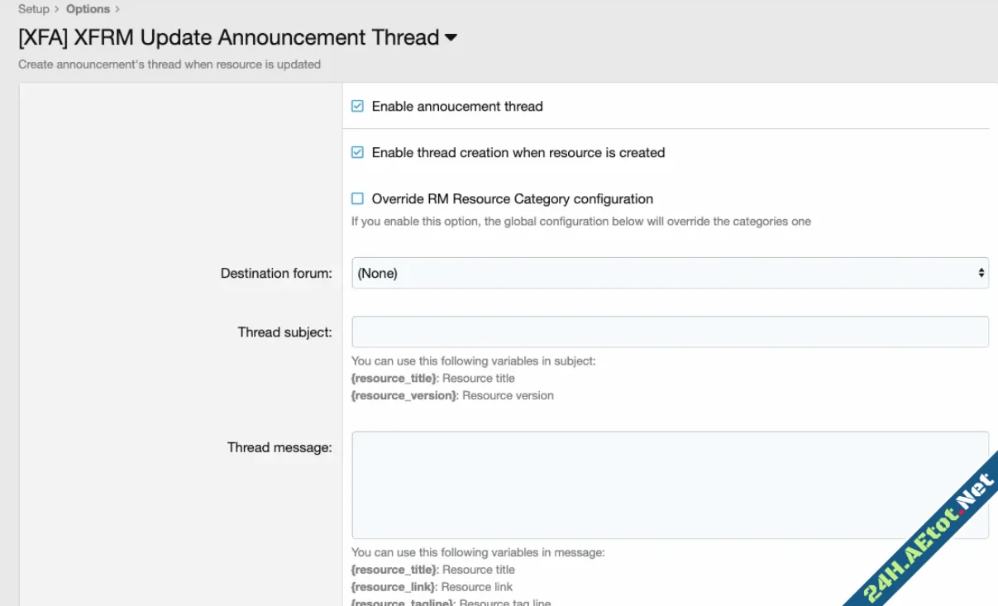
Task: Click into the Thread subject field
Action: coord(670,332)
